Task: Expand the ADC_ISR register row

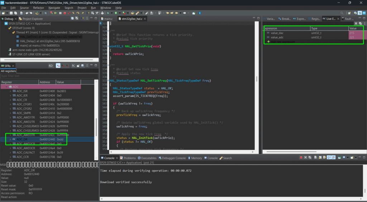Action: 10,91
